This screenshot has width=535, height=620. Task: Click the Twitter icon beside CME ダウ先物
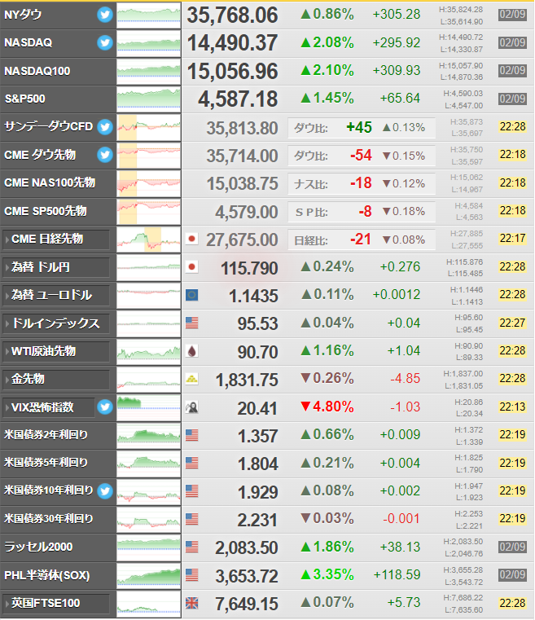point(105,155)
